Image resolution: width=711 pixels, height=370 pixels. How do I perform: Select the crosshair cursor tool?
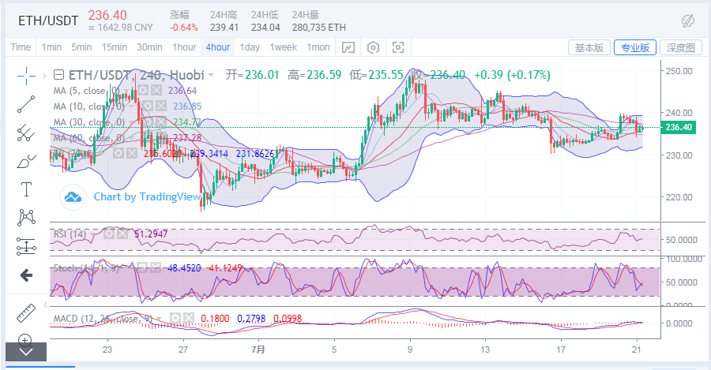pos(26,76)
